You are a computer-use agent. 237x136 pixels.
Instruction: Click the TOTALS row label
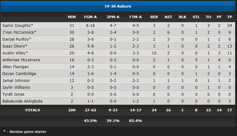(33, 110)
